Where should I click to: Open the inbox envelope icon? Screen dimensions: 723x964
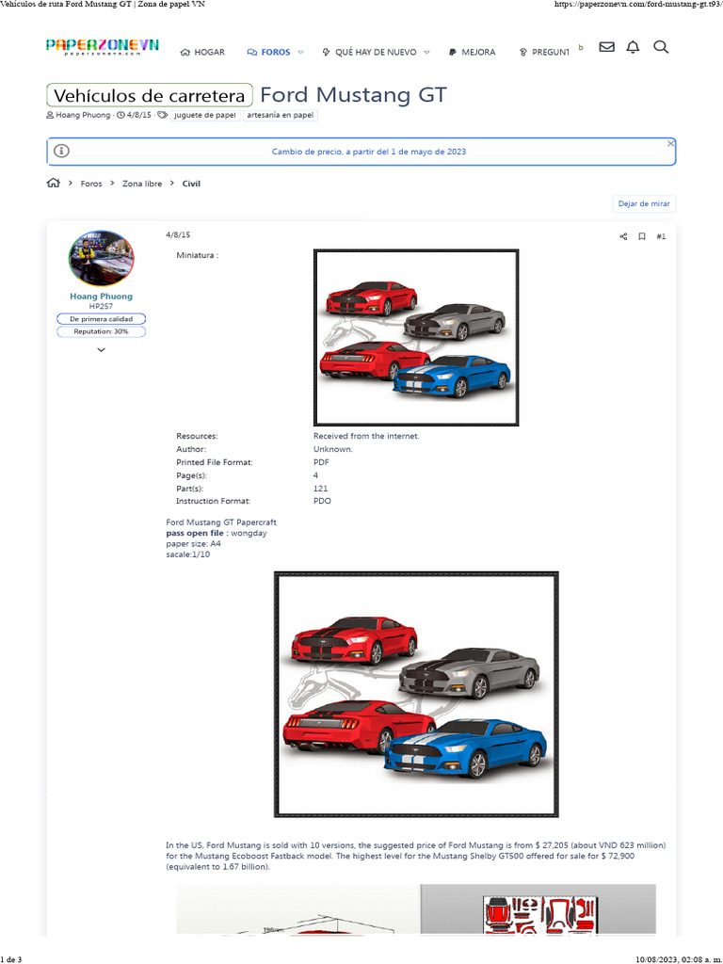tap(607, 47)
